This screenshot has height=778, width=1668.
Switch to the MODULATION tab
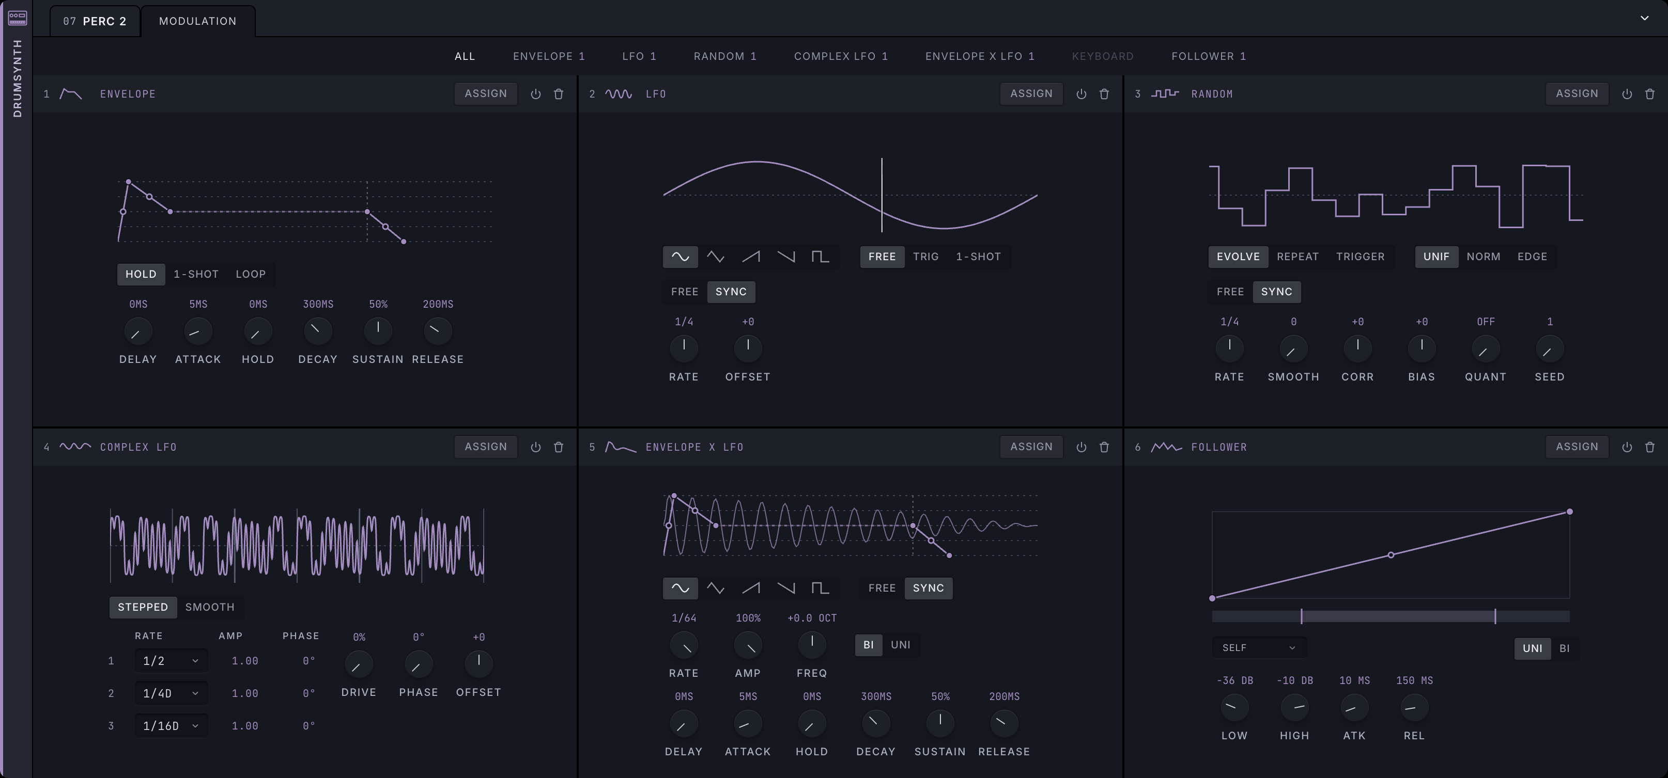click(x=197, y=21)
